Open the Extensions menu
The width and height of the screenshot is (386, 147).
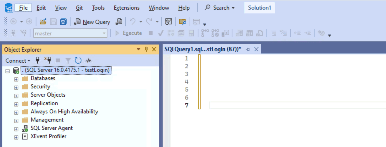tap(127, 8)
